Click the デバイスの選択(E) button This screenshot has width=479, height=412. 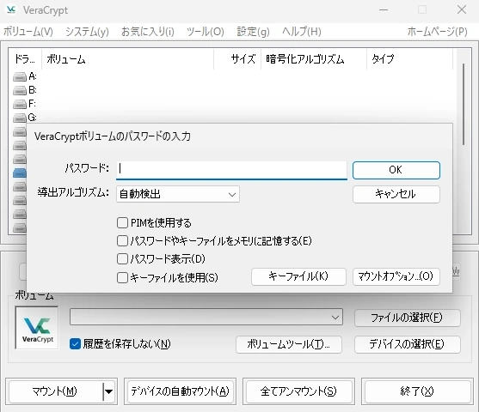[408, 344]
